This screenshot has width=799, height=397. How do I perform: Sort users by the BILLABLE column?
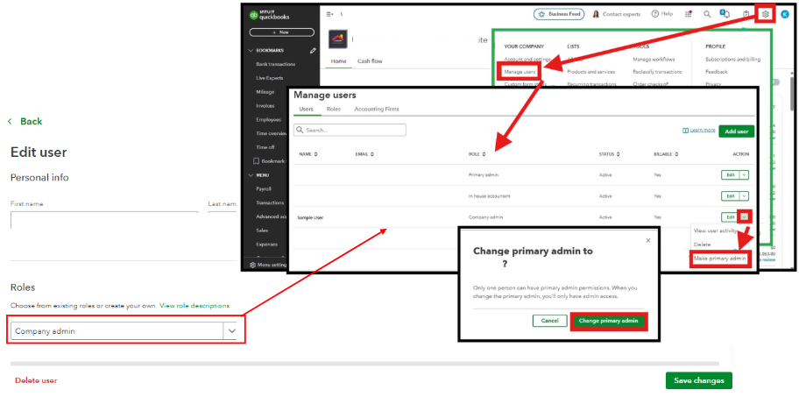[666, 154]
